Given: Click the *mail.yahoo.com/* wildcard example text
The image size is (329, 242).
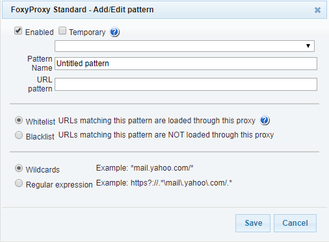Looking at the screenshot, I should tap(162, 168).
